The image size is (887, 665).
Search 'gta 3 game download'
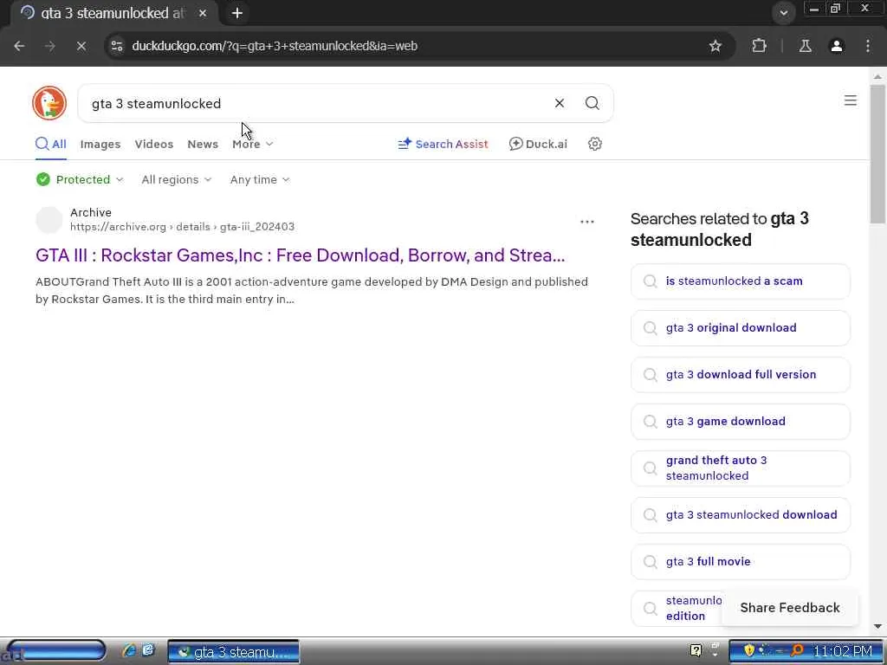[x=740, y=422]
